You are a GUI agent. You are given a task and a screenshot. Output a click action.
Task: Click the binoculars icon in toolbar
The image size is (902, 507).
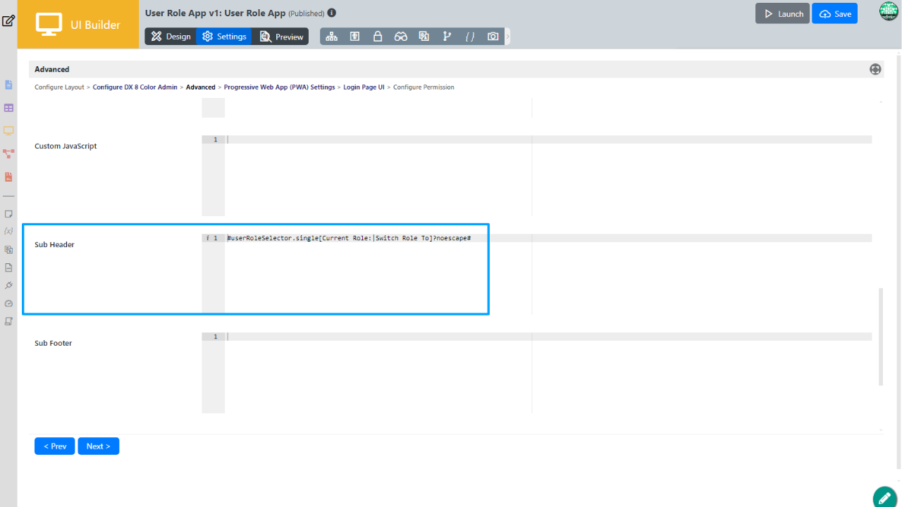(x=401, y=37)
